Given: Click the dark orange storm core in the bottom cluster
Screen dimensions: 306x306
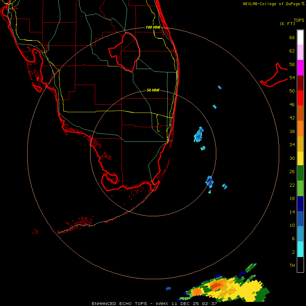Looking at the screenshot, I should pyautogui.click(x=217, y=285).
